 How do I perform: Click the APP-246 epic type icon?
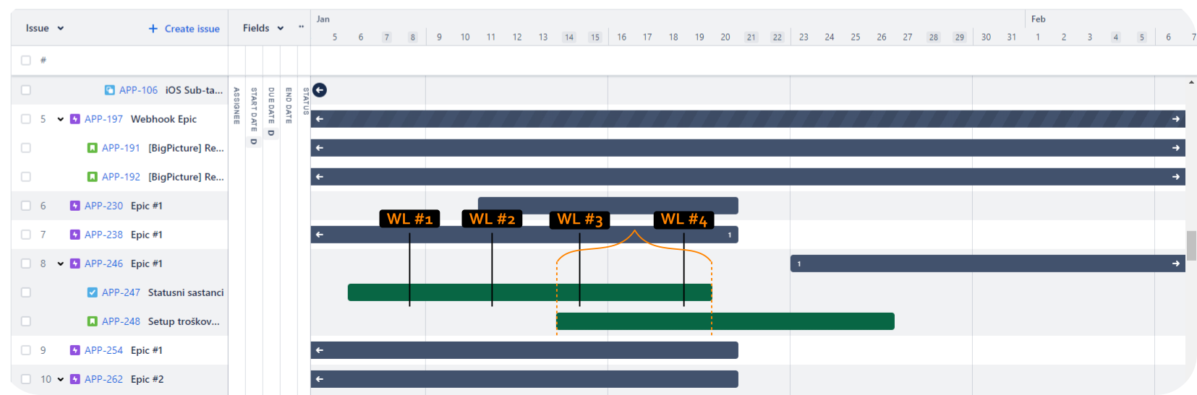pyautogui.click(x=75, y=264)
